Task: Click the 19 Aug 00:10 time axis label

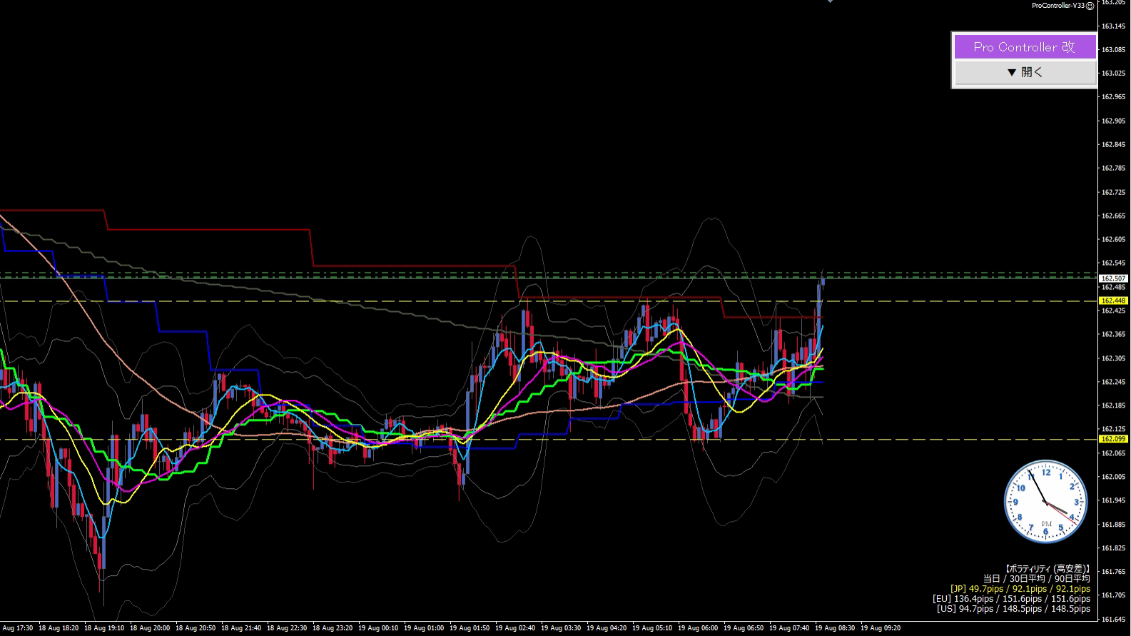Action: pos(378,628)
